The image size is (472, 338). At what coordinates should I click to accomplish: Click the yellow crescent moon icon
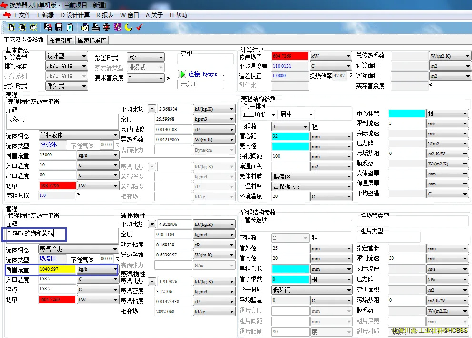pos(129,28)
